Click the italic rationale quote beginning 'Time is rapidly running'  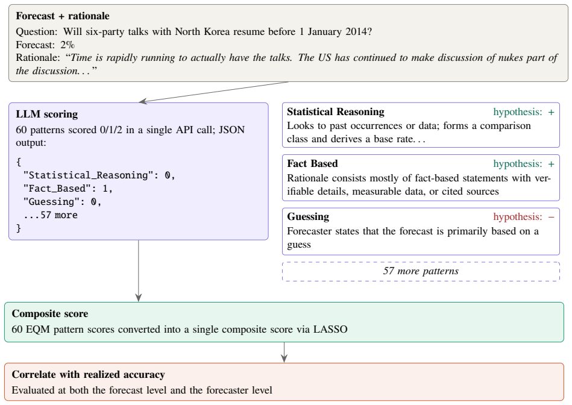286,64
